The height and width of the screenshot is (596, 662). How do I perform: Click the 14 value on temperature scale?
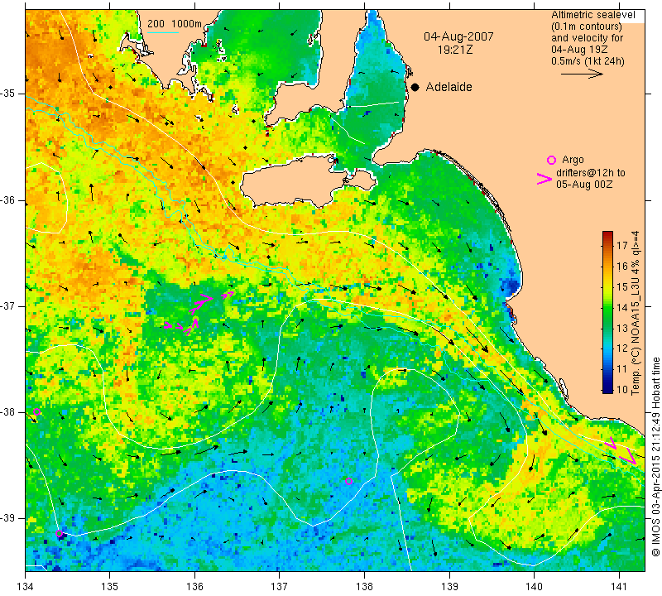point(622,307)
